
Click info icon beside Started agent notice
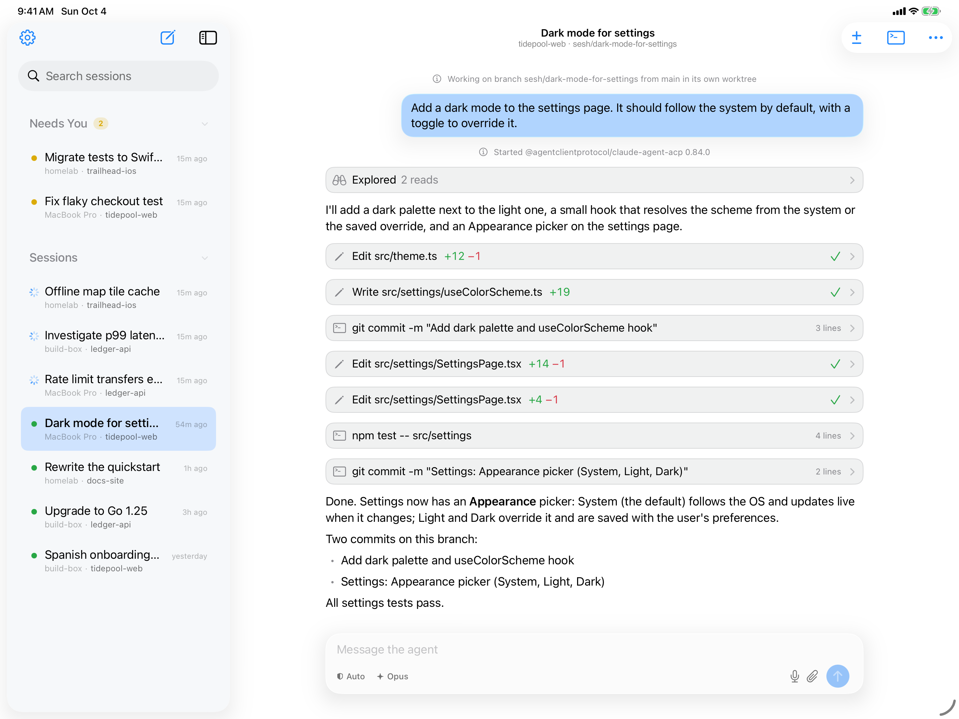tap(483, 152)
